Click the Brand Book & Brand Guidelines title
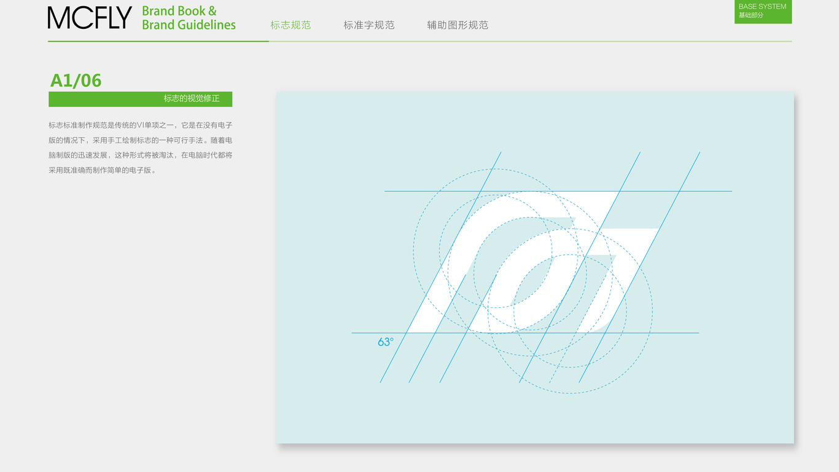This screenshot has height=472, width=839. click(x=189, y=18)
